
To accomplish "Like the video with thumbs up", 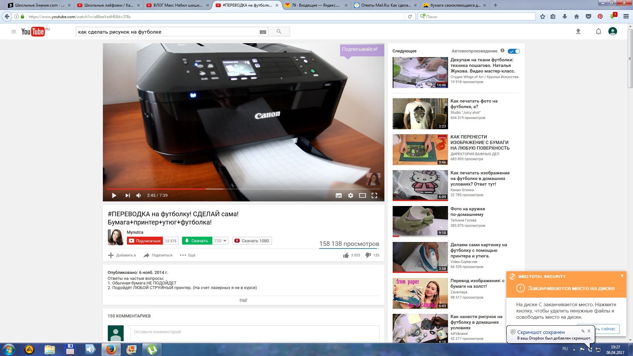I will pos(346,255).
